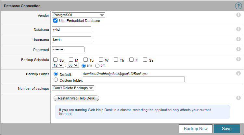Choose Custom folder radio option

tap(56, 79)
